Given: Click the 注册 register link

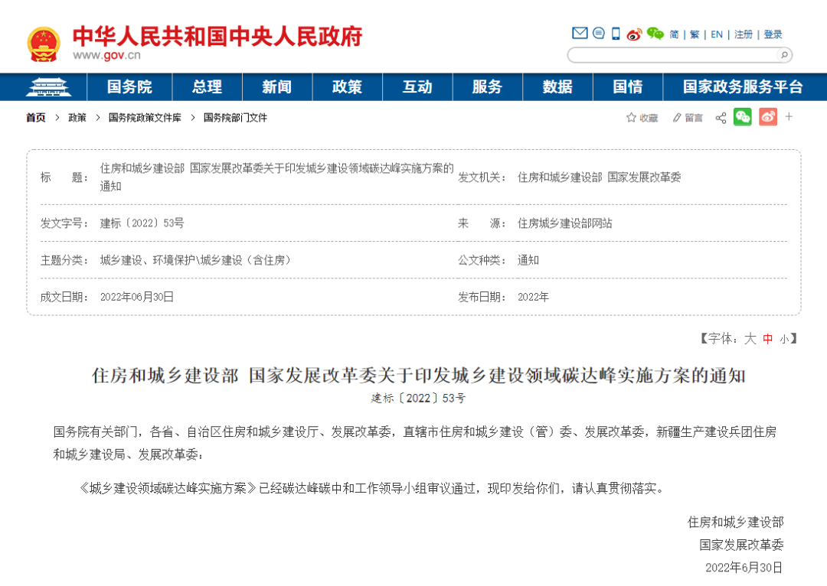Looking at the screenshot, I should tap(743, 34).
